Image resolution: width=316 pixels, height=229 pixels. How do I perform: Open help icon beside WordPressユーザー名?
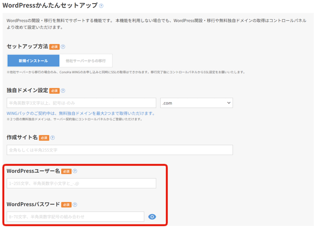[75, 171]
